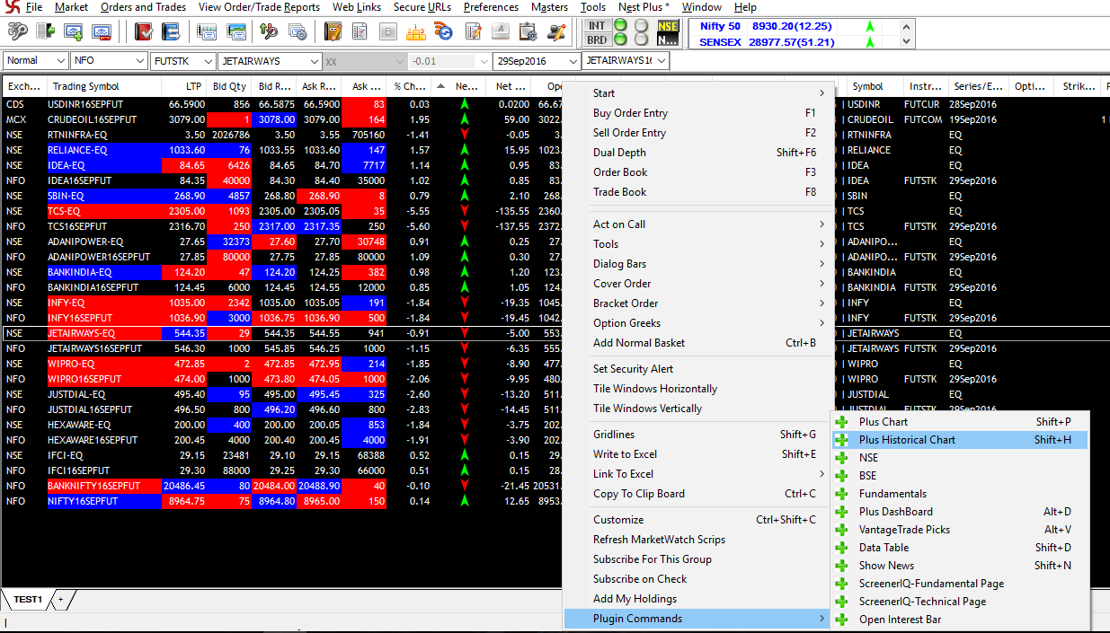Click the market watch icon with green plus
Viewport: 1110px width, 633px height.
(x=75, y=32)
